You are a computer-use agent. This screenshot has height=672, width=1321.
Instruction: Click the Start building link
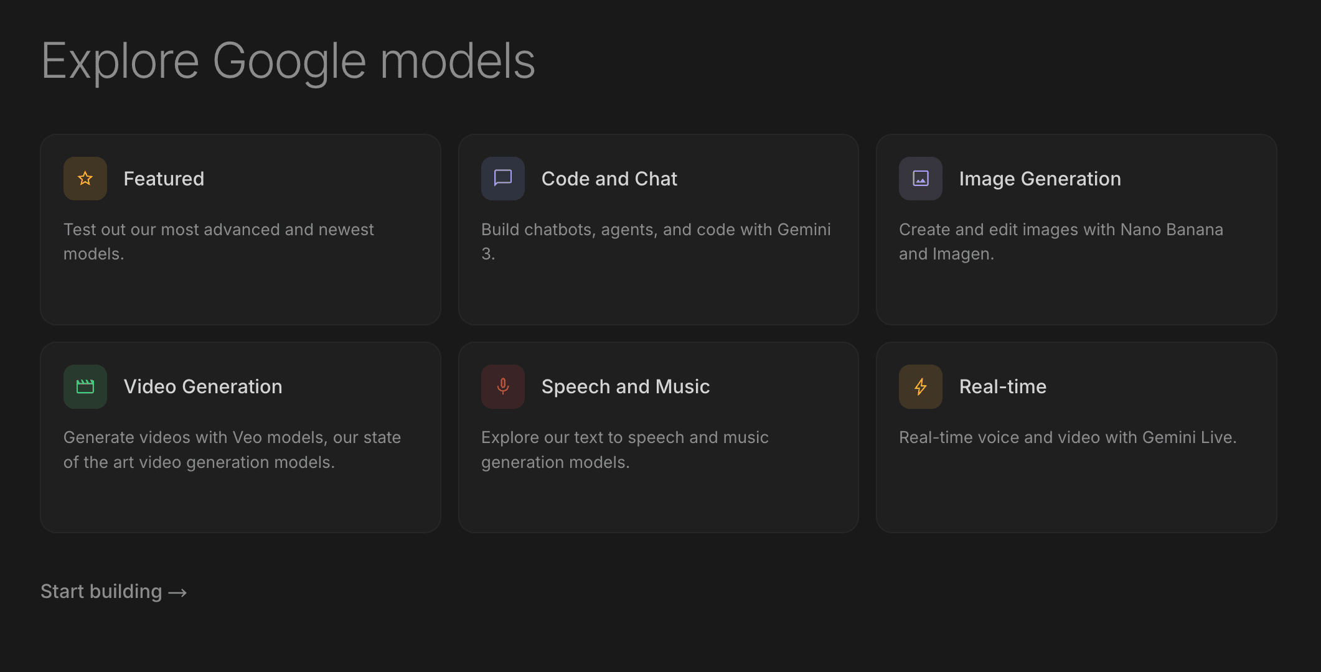click(x=101, y=591)
